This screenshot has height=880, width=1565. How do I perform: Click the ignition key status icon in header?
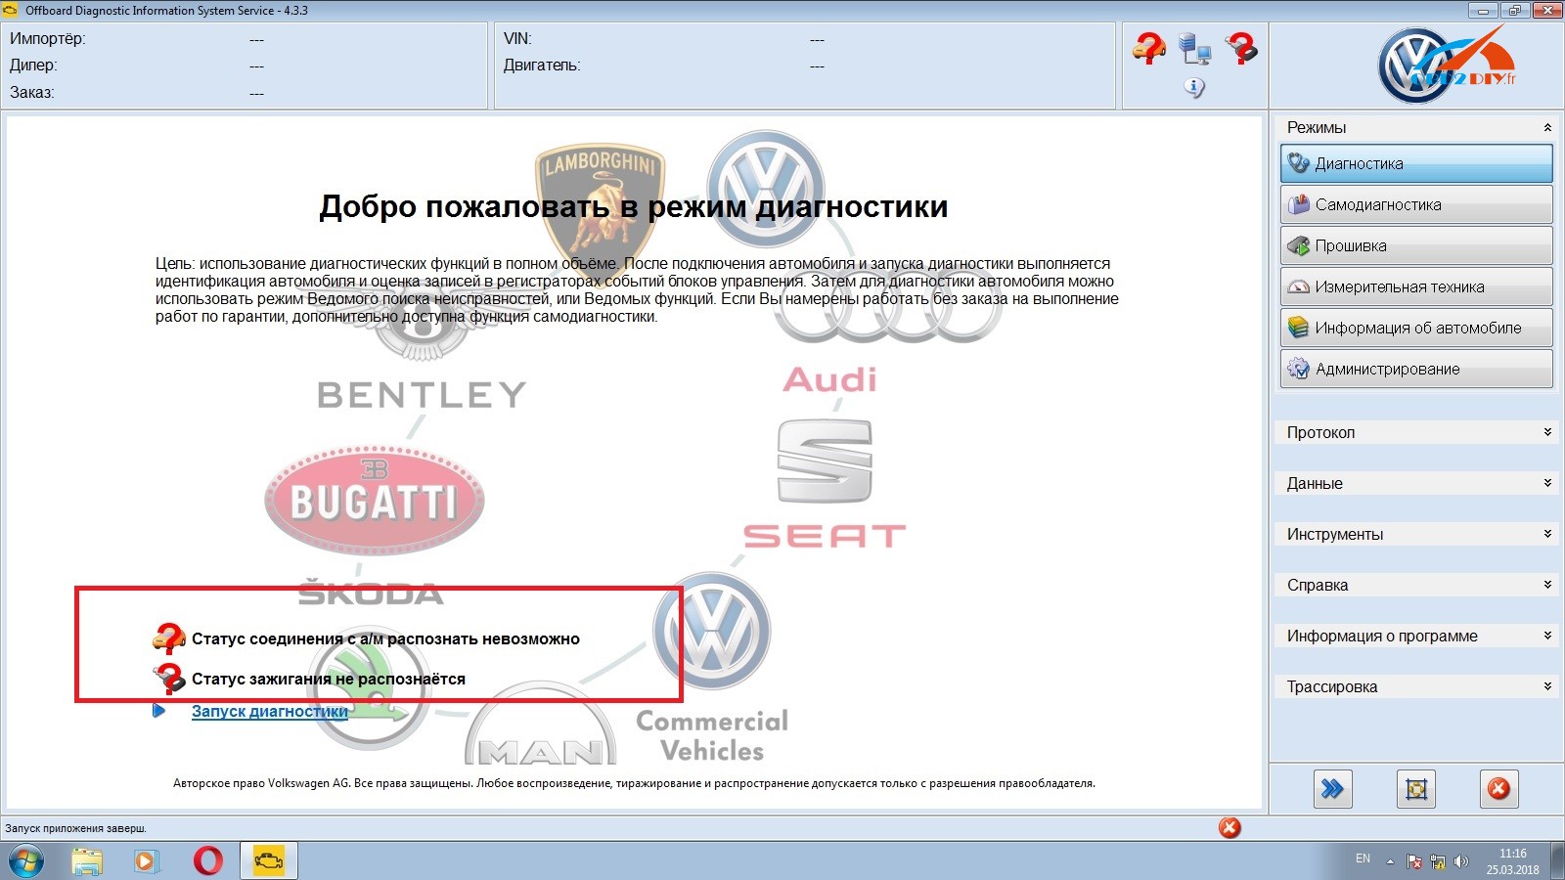pos(1240,48)
